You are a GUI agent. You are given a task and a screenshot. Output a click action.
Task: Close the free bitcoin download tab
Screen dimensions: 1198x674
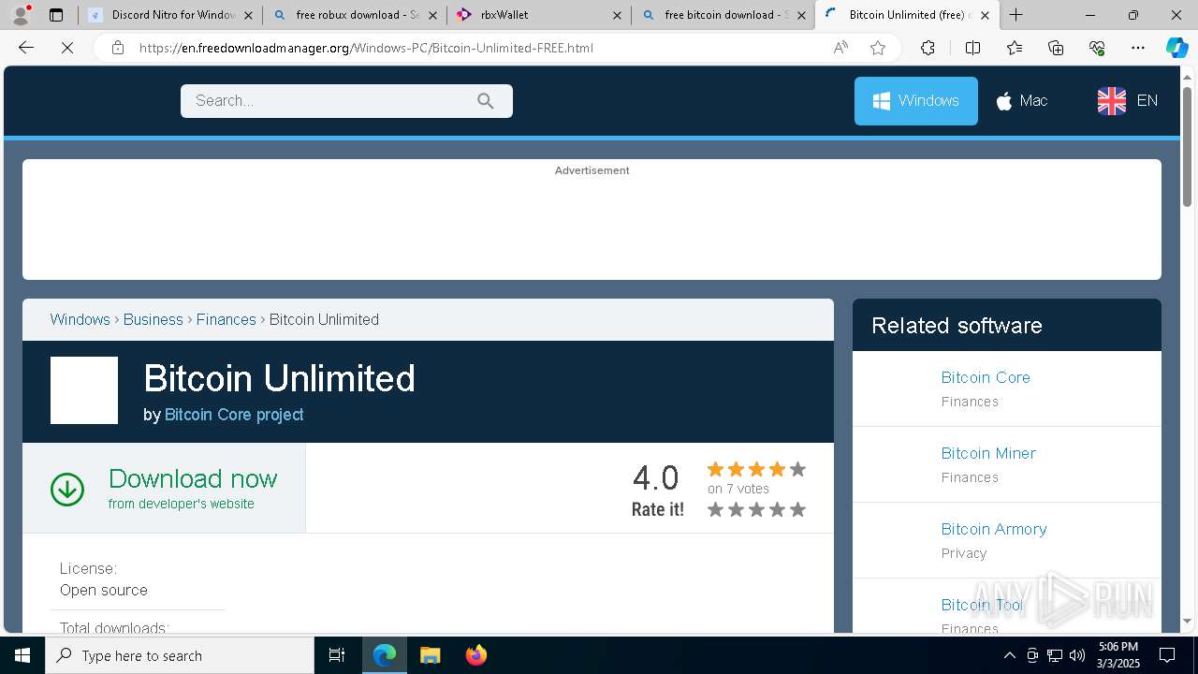(x=801, y=15)
